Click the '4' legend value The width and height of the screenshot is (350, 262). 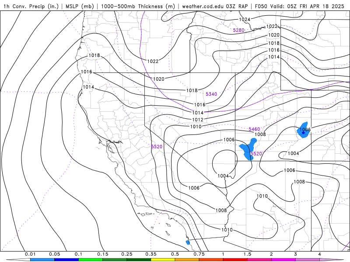[x=320, y=254]
